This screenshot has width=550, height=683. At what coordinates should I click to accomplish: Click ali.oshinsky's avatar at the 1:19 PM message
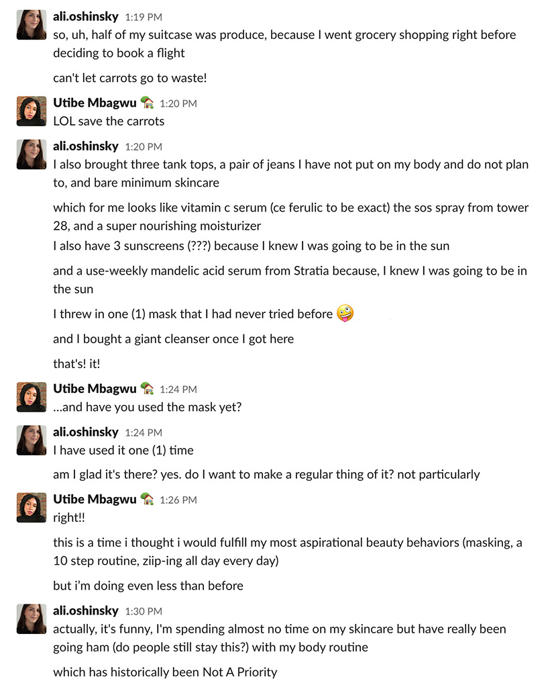click(x=32, y=25)
